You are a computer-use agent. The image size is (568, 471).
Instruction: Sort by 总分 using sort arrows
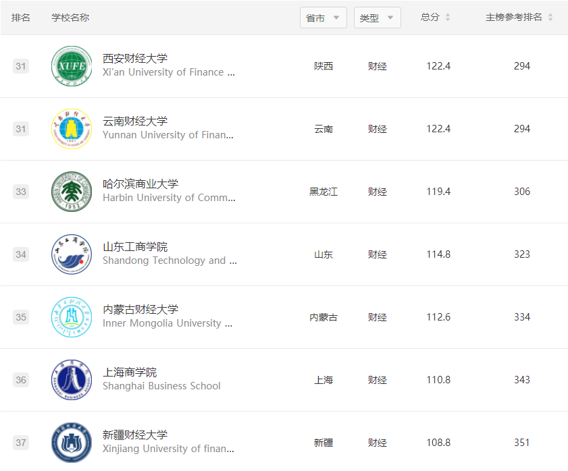pos(447,18)
